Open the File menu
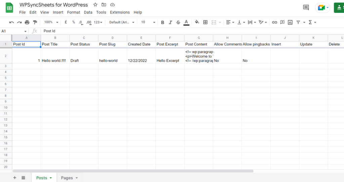The width and height of the screenshot is (344, 182). pos(23,12)
